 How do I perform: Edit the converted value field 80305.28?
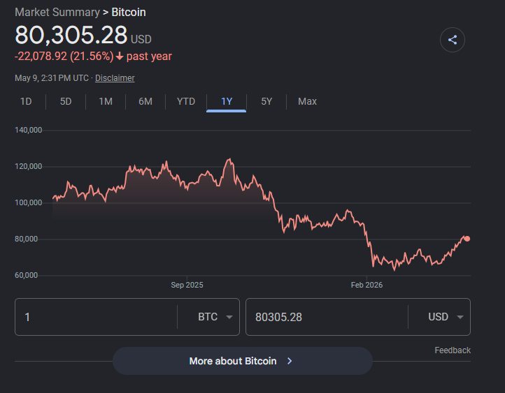point(327,317)
